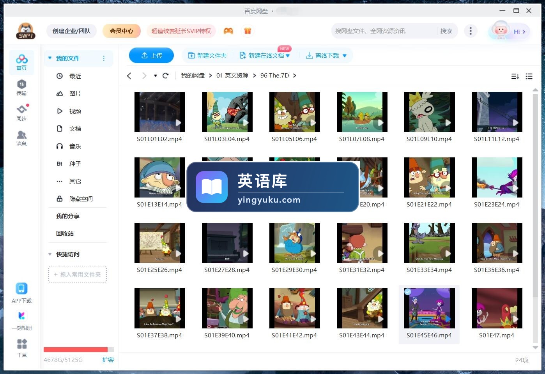Go forward with the right arrow
This screenshot has width=545, height=374.
[144, 76]
